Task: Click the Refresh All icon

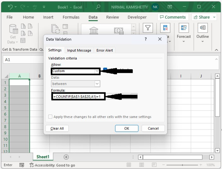Action: coord(55,29)
